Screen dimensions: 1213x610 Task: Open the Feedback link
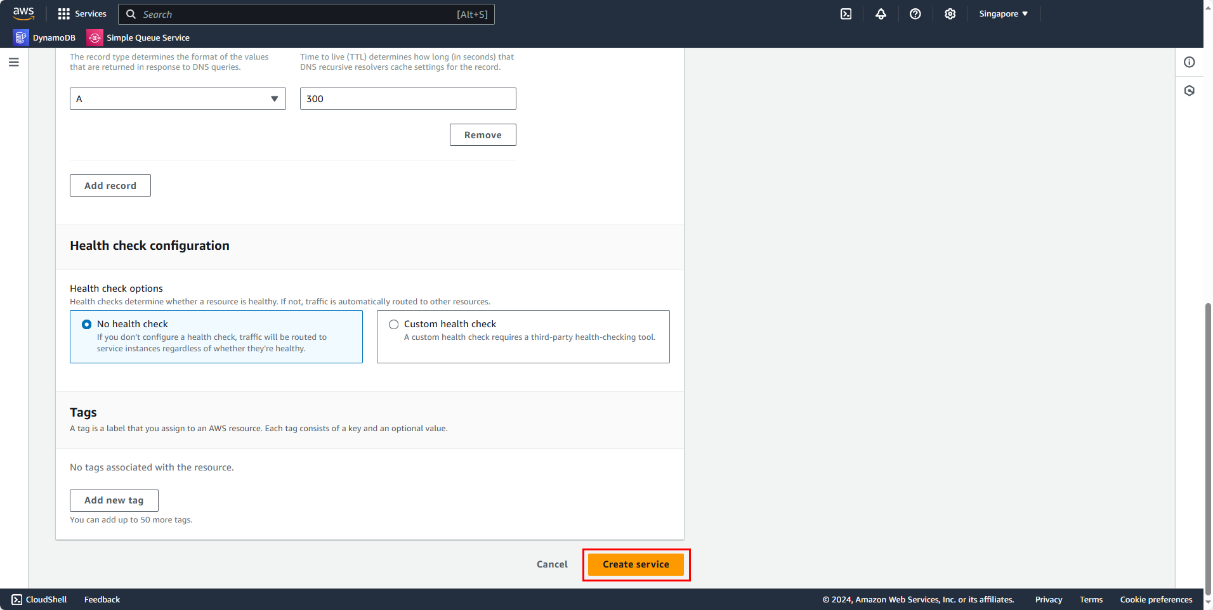[102, 599]
